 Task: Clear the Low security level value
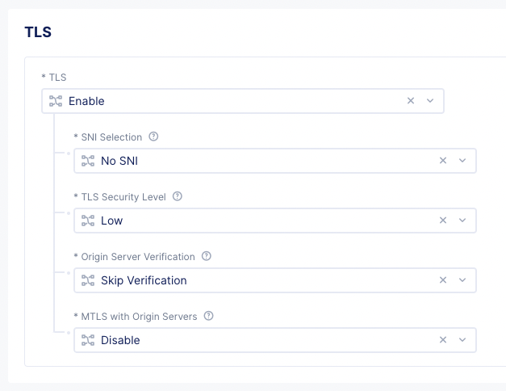(x=443, y=221)
